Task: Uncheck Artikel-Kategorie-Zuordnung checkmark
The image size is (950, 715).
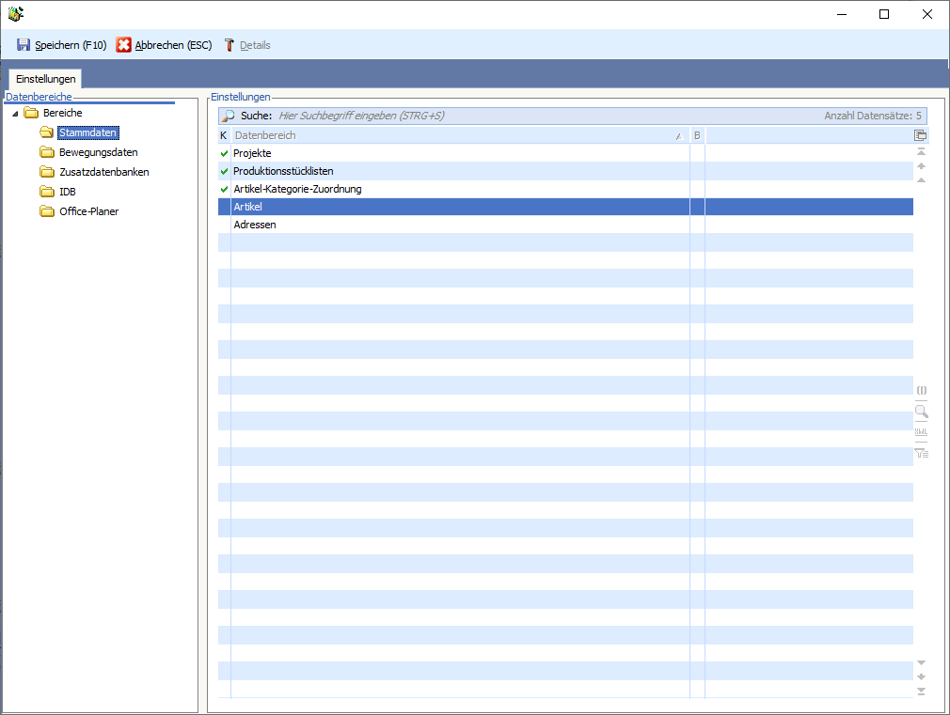Action: click(224, 189)
